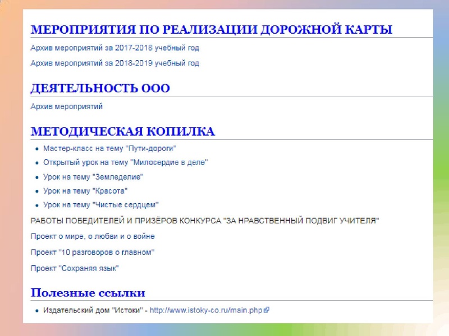
Task: Click the МЕТОДИЧЕСКАЯ КОПИЛКА section heading
Action: click(122, 132)
